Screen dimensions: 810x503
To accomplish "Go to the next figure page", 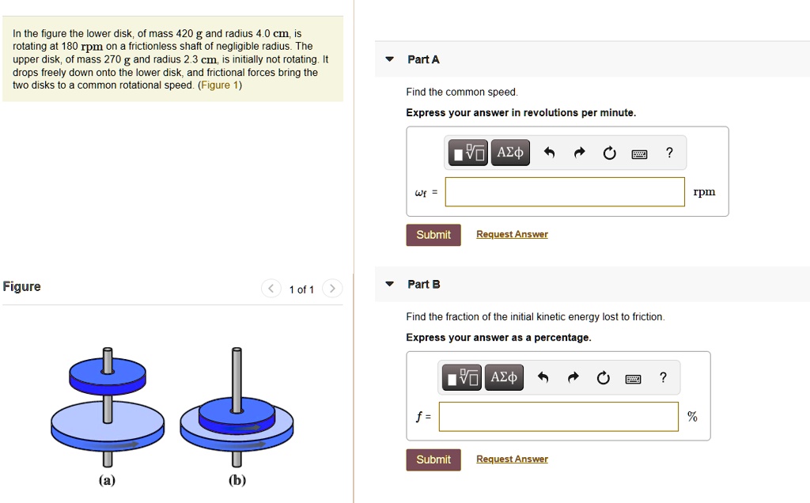I will pyautogui.click(x=331, y=288).
